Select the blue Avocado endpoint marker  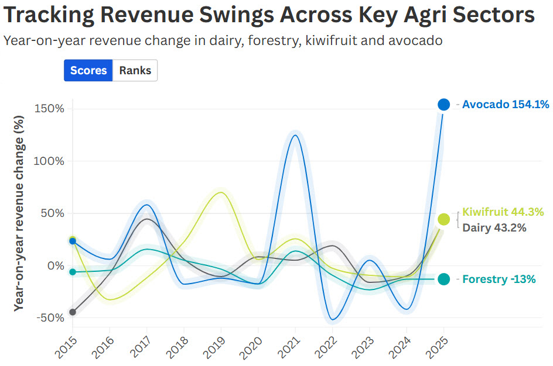tap(443, 105)
